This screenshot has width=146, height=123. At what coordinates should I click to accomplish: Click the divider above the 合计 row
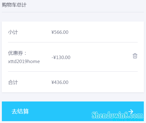click(x=73, y=71)
